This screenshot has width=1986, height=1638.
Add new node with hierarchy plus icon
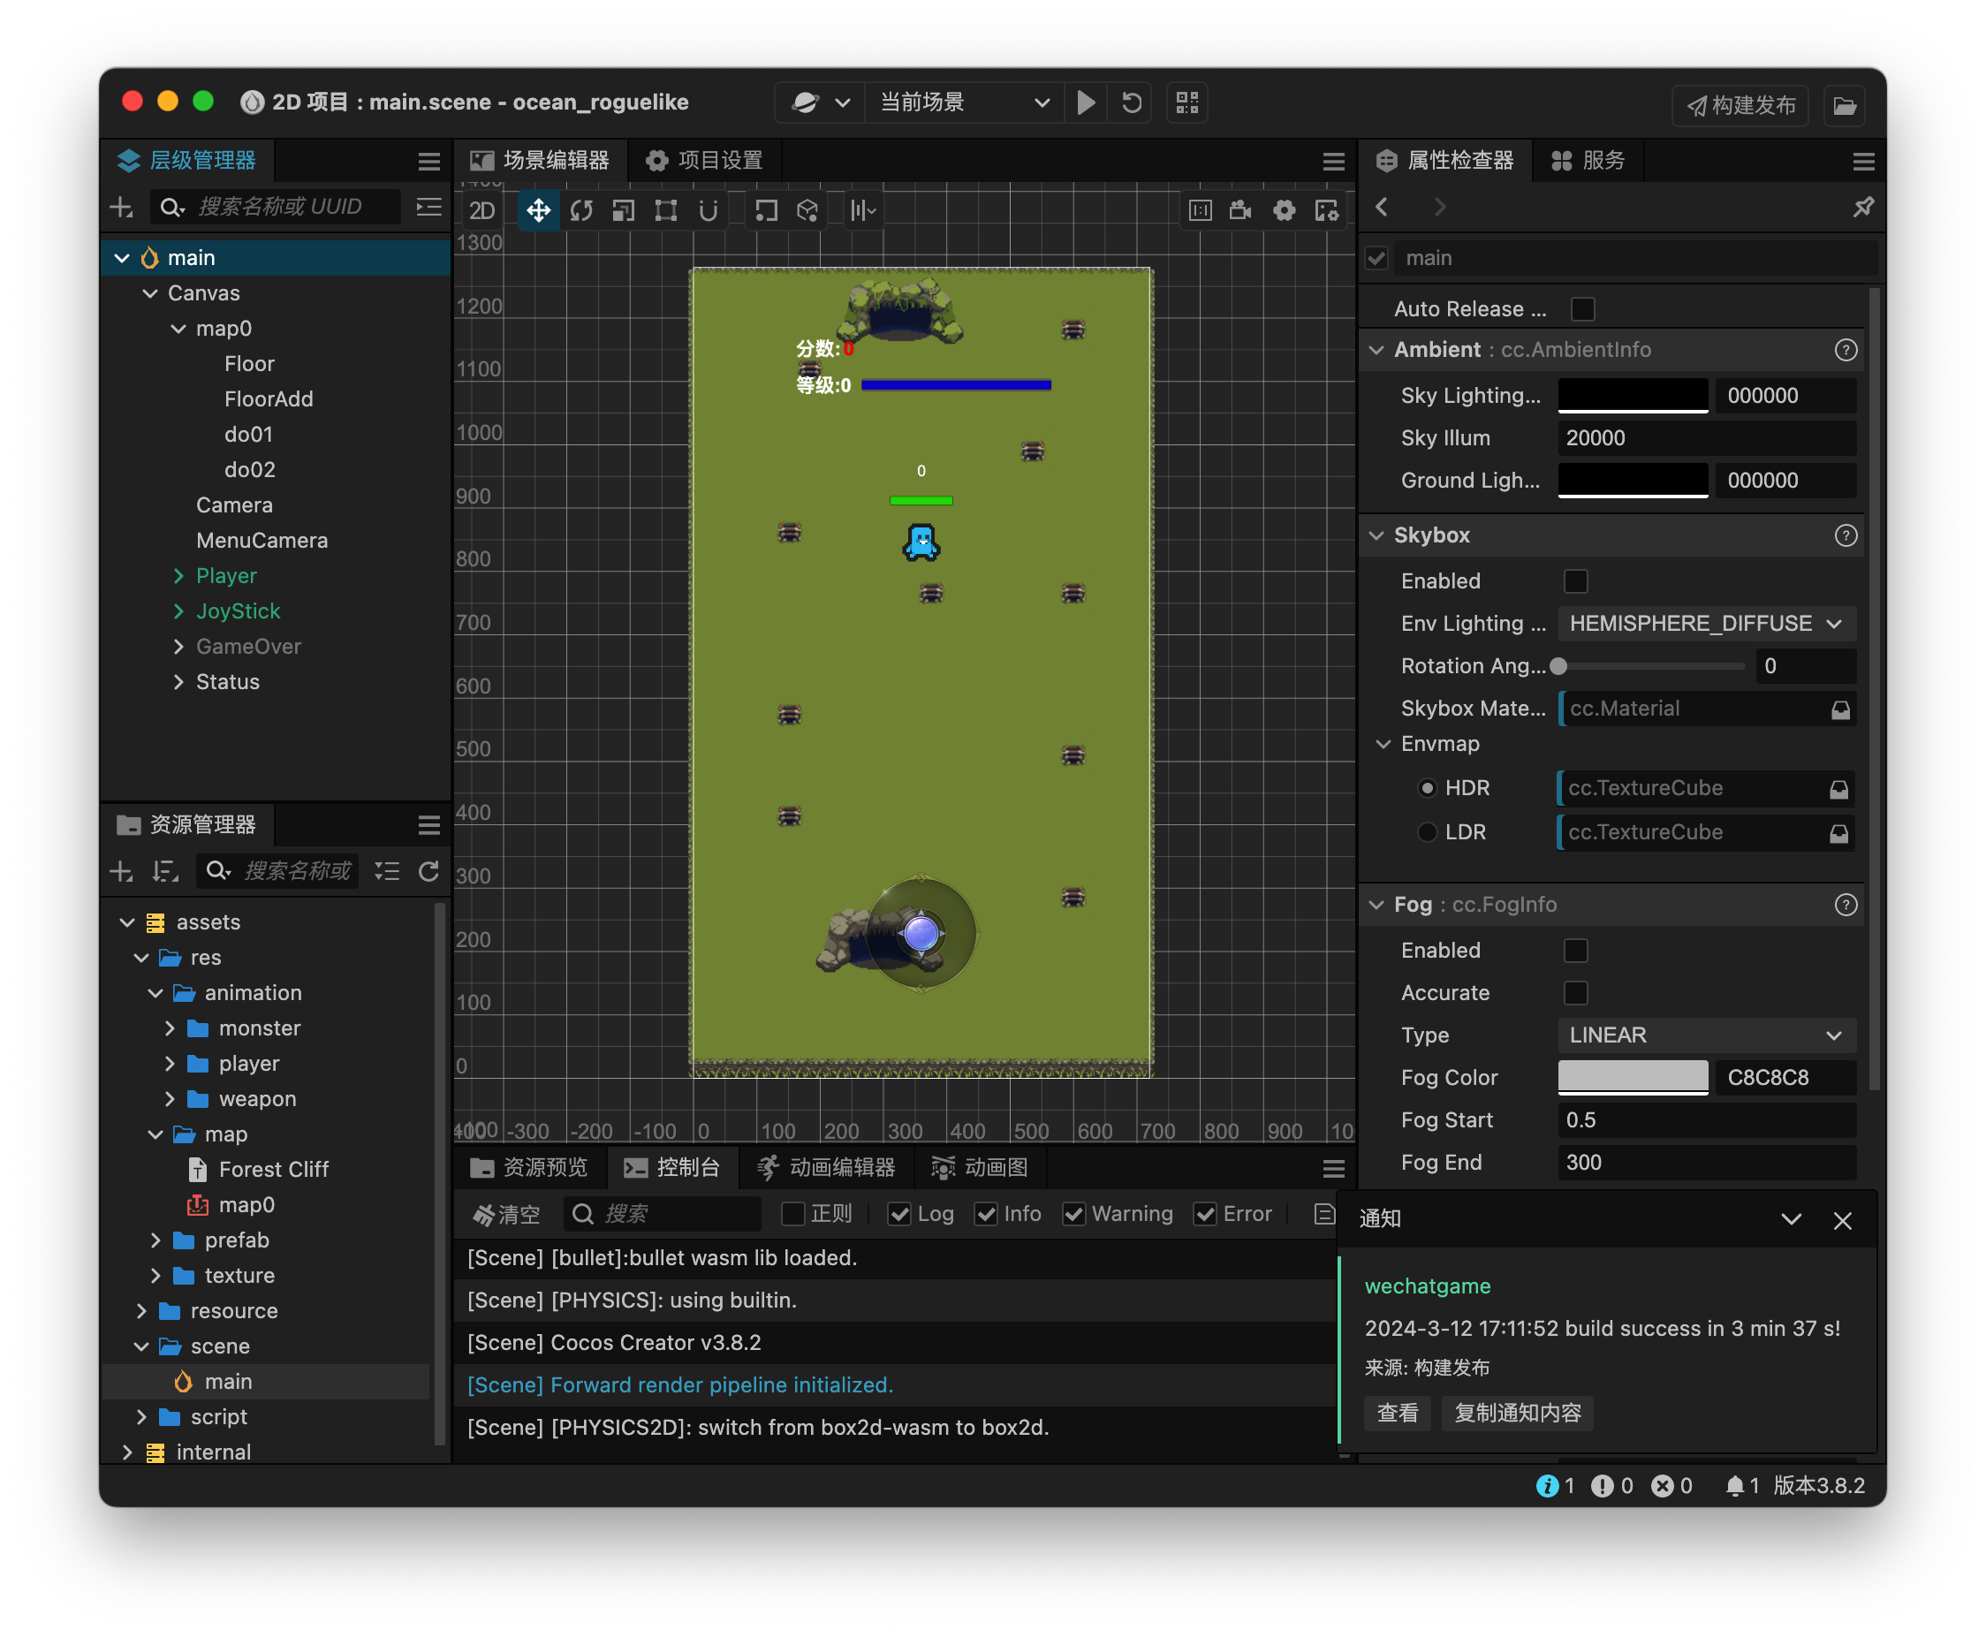click(122, 207)
